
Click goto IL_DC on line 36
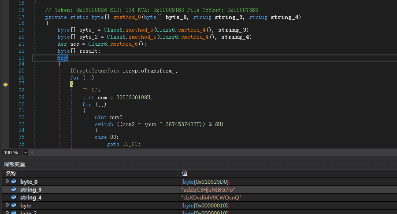[122, 144]
